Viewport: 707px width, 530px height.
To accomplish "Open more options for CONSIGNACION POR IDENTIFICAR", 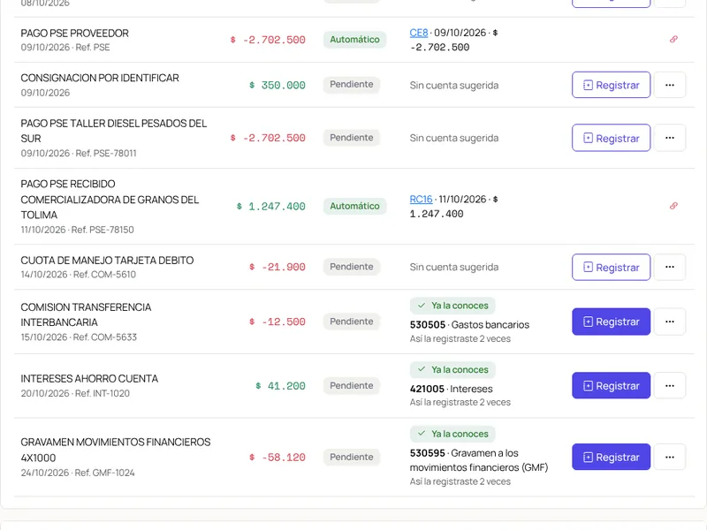I will tap(670, 85).
